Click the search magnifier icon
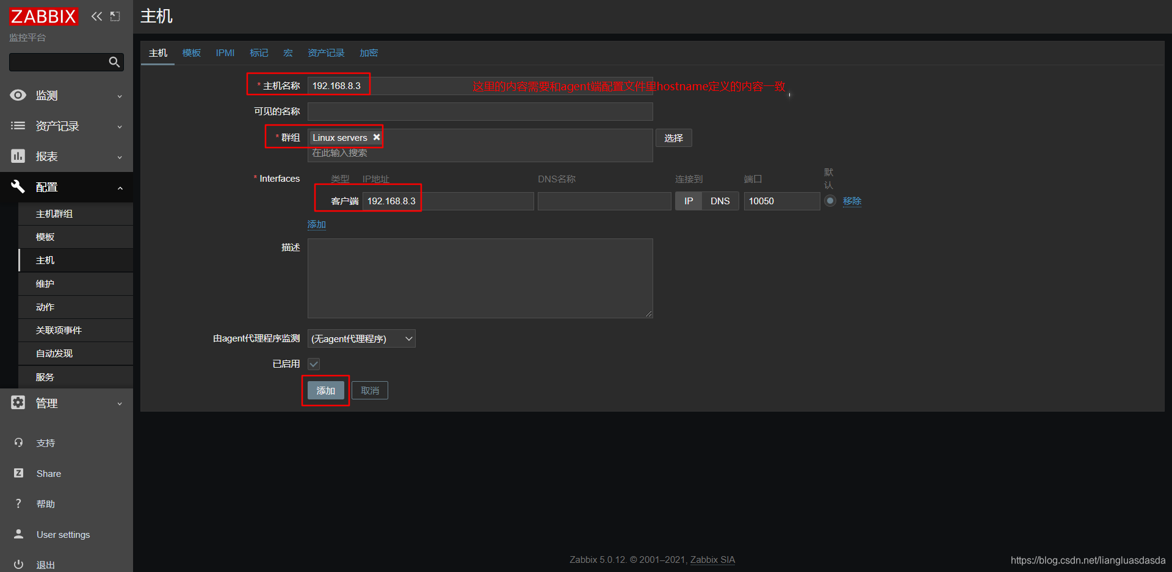The width and height of the screenshot is (1172, 572). [114, 62]
